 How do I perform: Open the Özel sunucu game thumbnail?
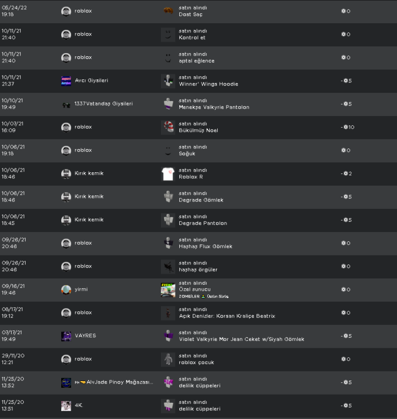(168, 290)
